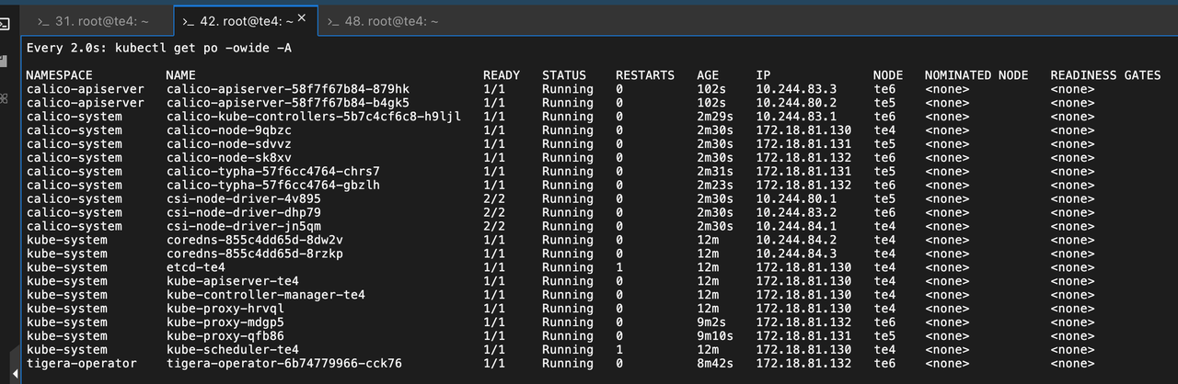The image size is (1178, 384).
Task: Click pod name tigera-operator-6b74779966-cck76
Action: point(284,365)
